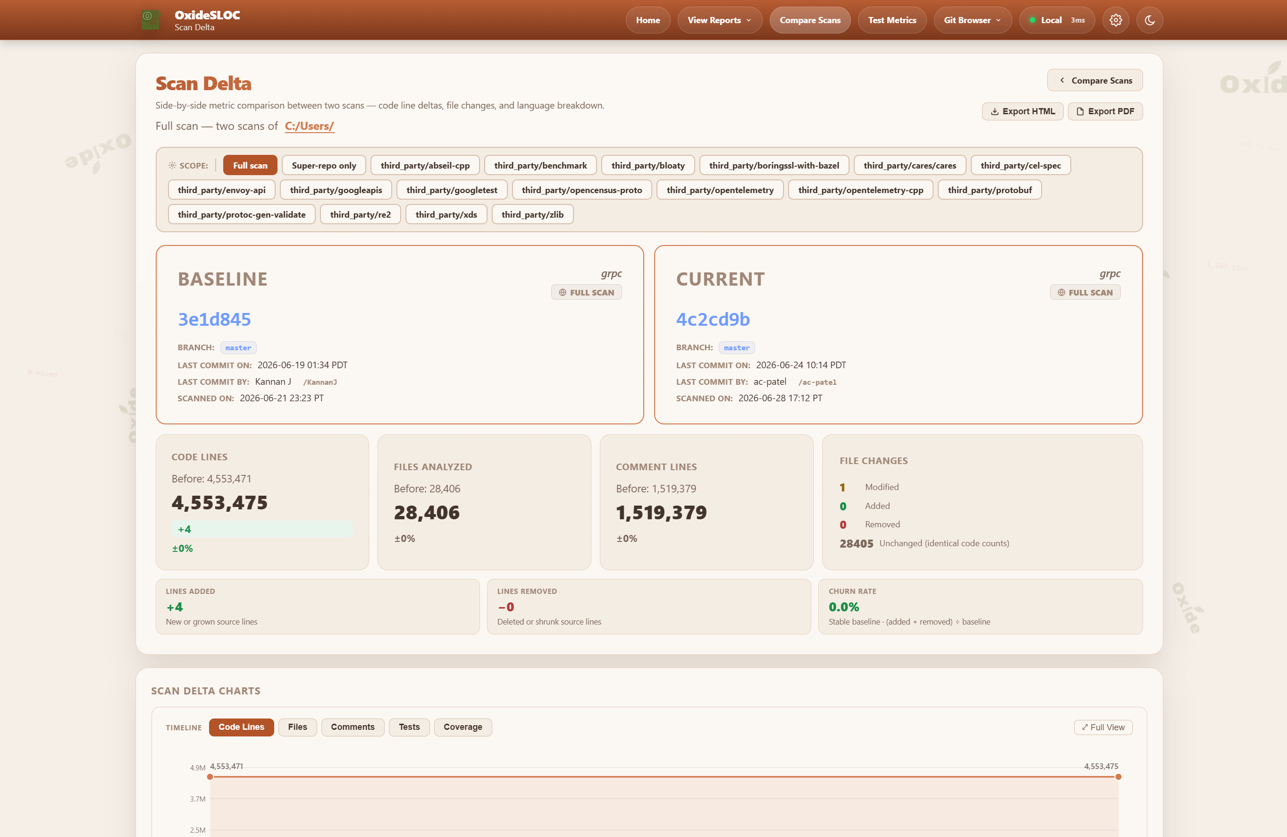The width and height of the screenshot is (1287, 837).
Task: Open the Test Metrics page
Action: (x=892, y=20)
